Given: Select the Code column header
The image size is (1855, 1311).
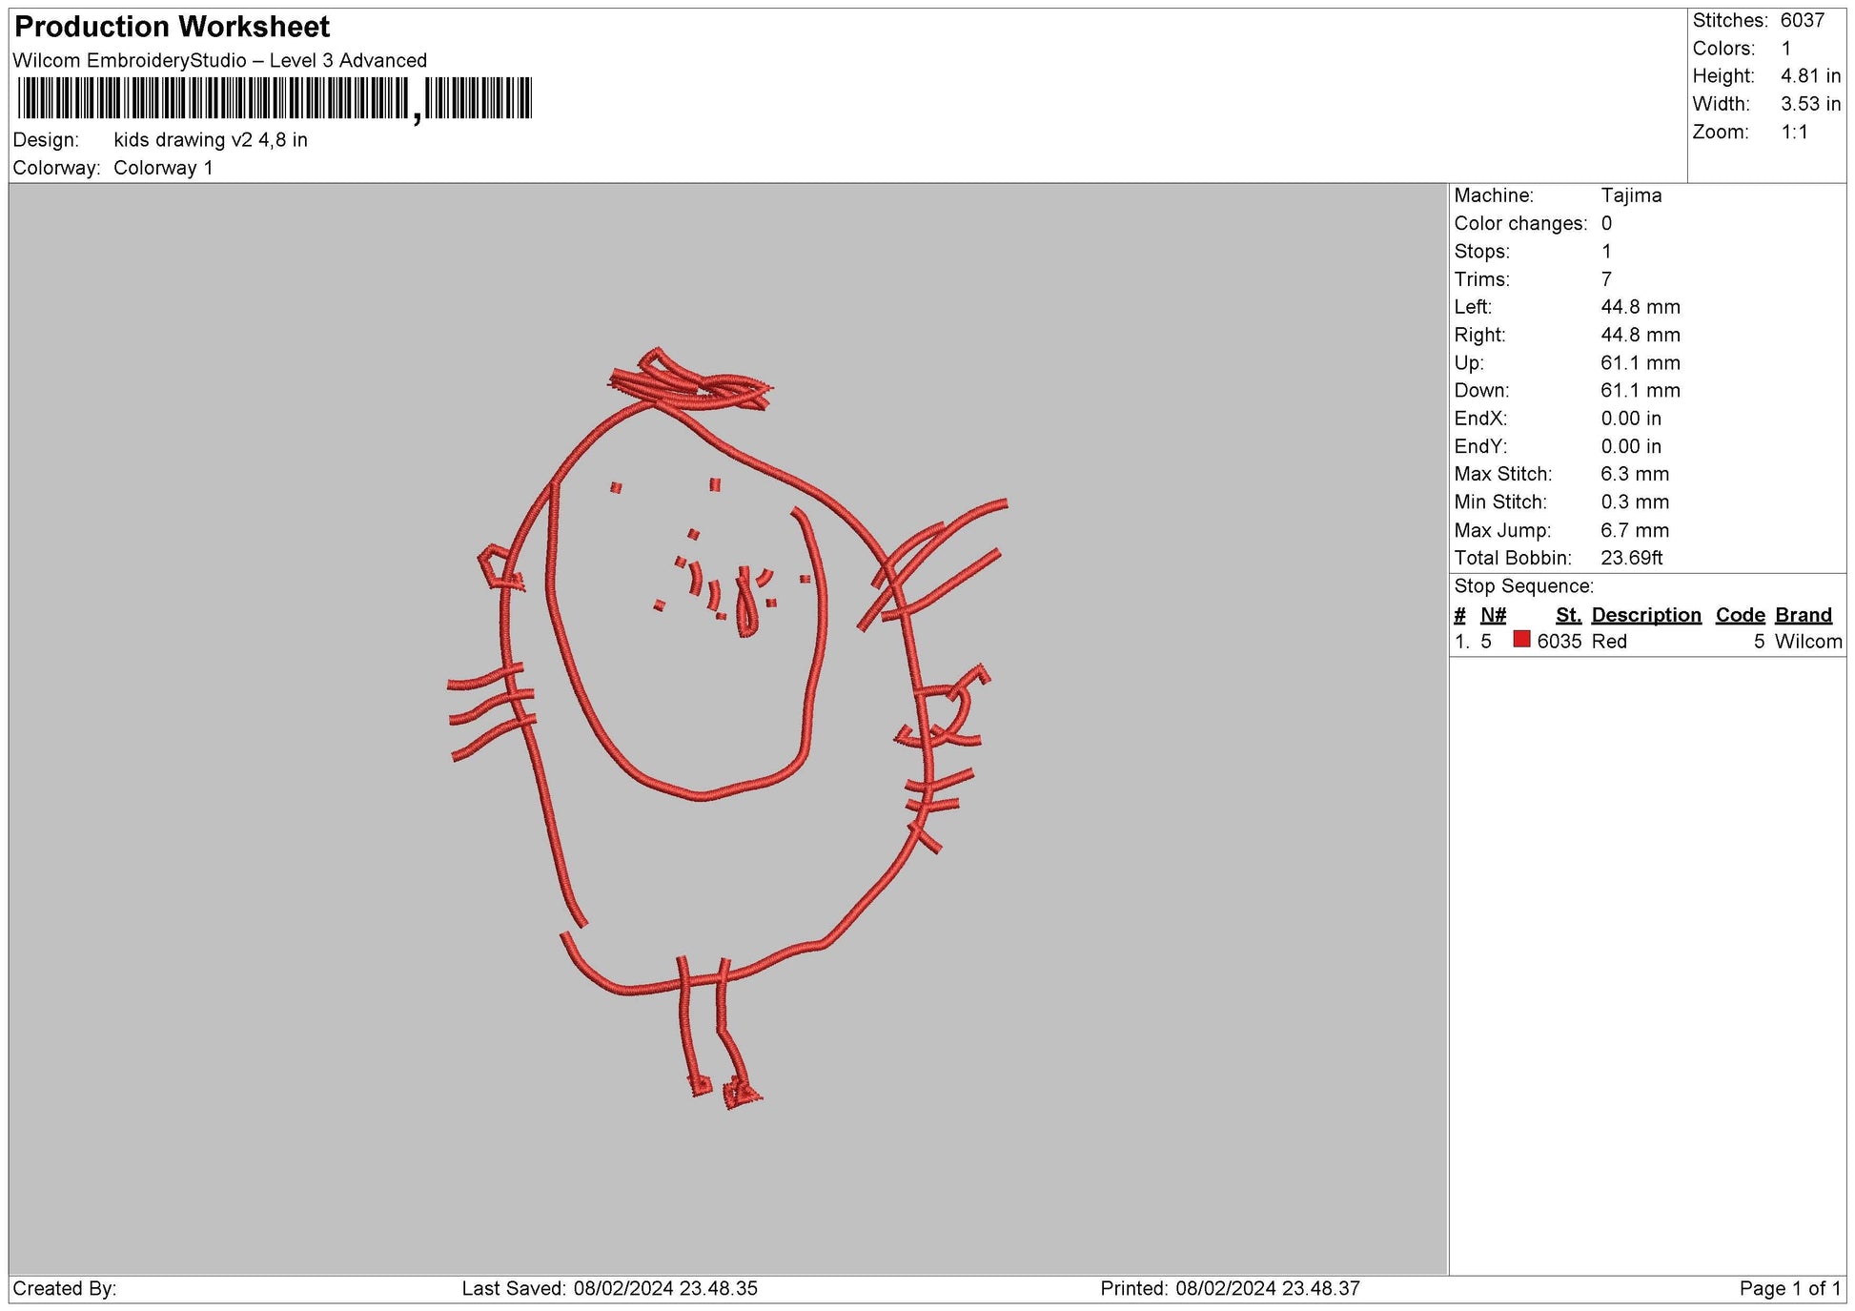Looking at the screenshot, I should click(1740, 614).
